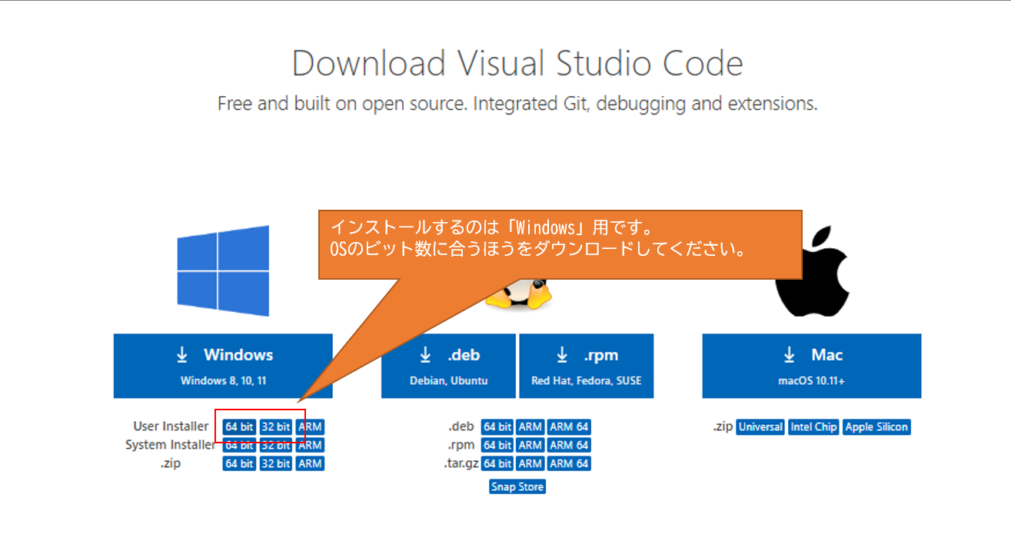Choose System Installer 32 bit link
The height and width of the screenshot is (534, 1011).
coord(275,445)
